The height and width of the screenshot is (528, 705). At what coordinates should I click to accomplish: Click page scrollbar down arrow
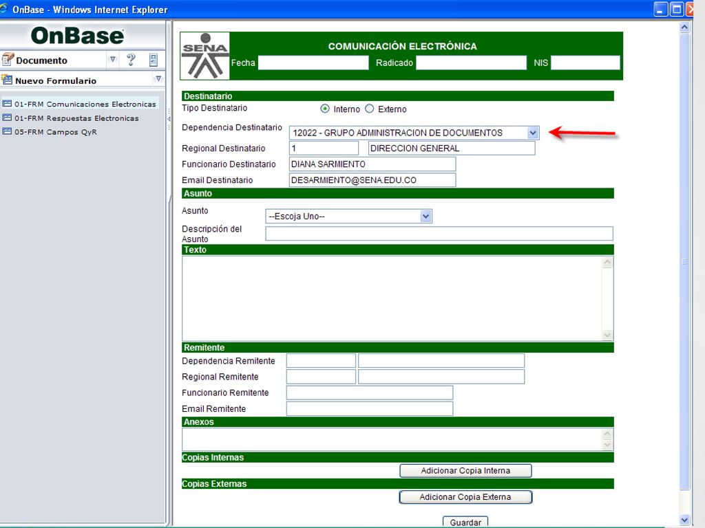click(x=684, y=520)
